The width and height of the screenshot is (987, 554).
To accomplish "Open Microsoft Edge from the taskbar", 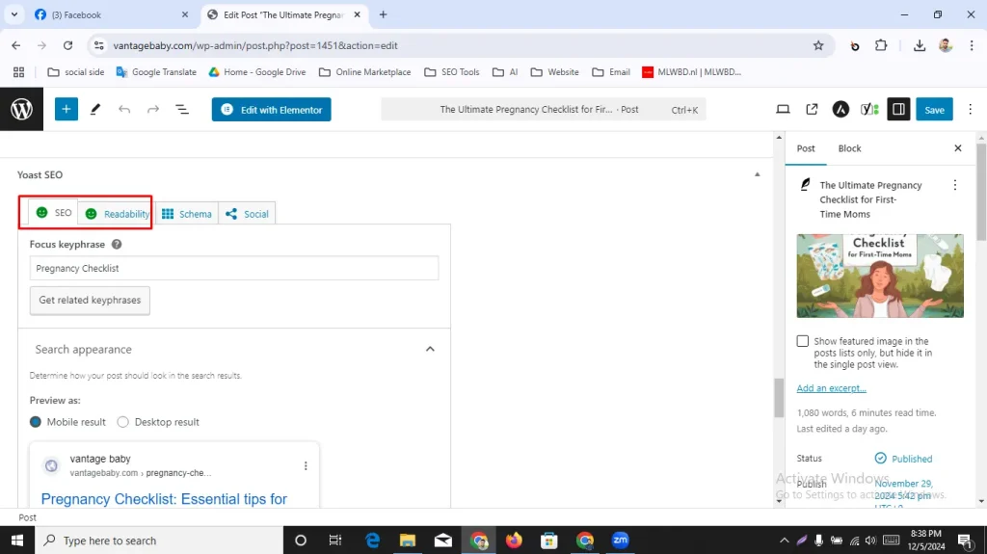I will point(373,541).
